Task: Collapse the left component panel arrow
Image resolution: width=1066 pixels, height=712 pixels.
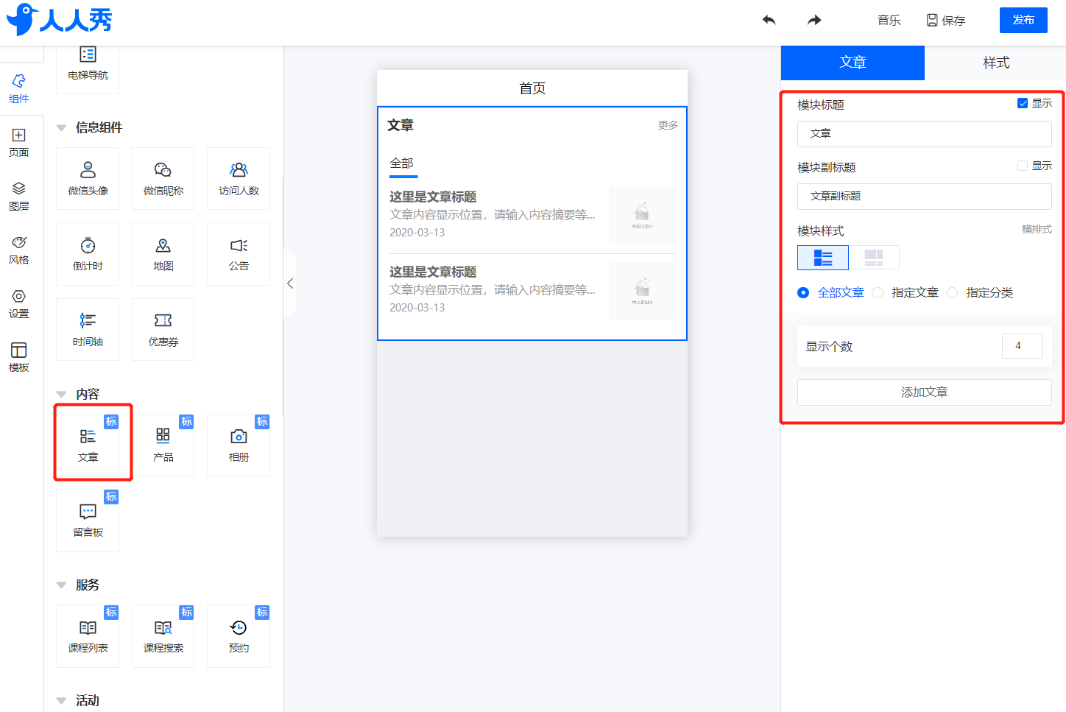Action: pos(290,283)
